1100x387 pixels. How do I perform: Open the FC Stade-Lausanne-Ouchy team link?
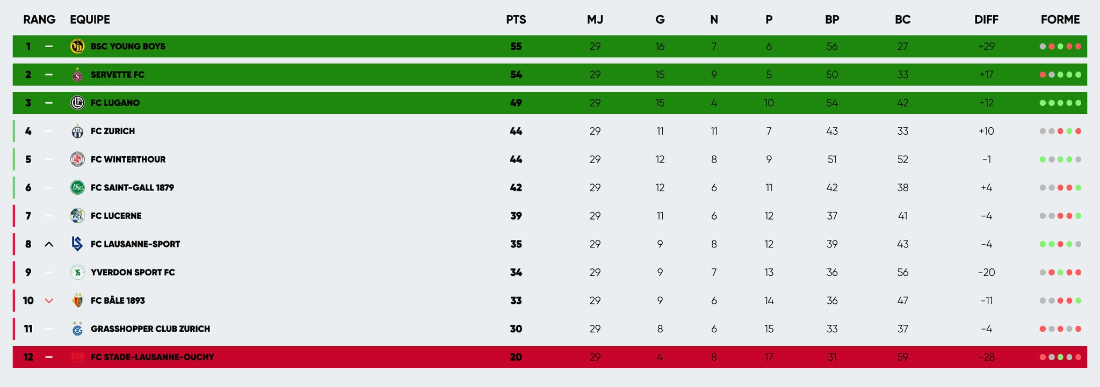click(152, 357)
